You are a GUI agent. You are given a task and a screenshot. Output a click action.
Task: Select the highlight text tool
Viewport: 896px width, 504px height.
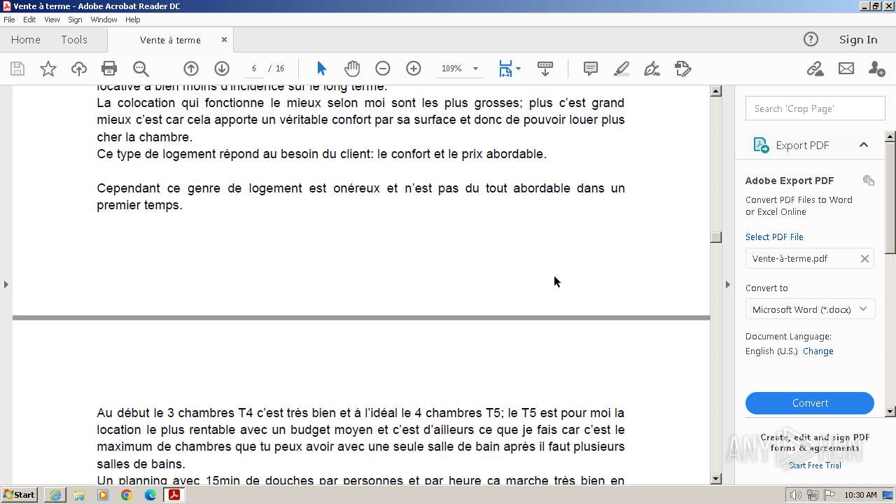point(621,69)
